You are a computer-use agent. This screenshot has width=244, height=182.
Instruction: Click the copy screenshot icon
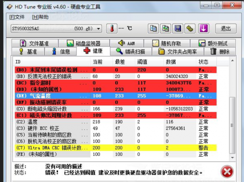pos(166,28)
